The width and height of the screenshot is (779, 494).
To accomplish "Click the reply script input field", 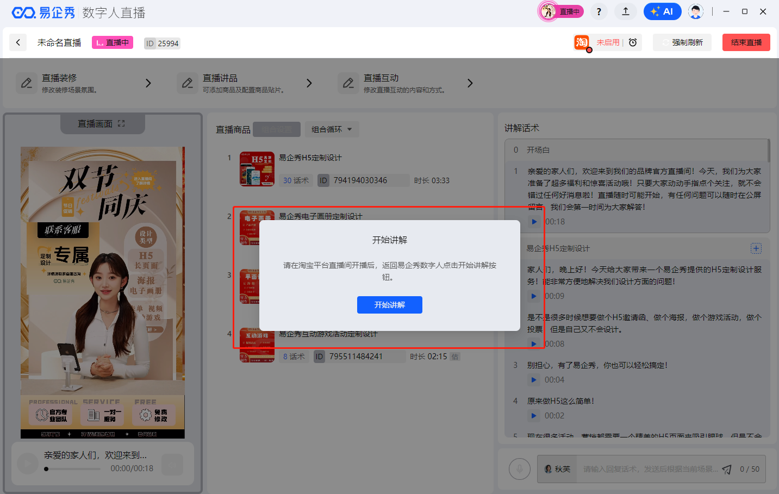I will [650, 469].
